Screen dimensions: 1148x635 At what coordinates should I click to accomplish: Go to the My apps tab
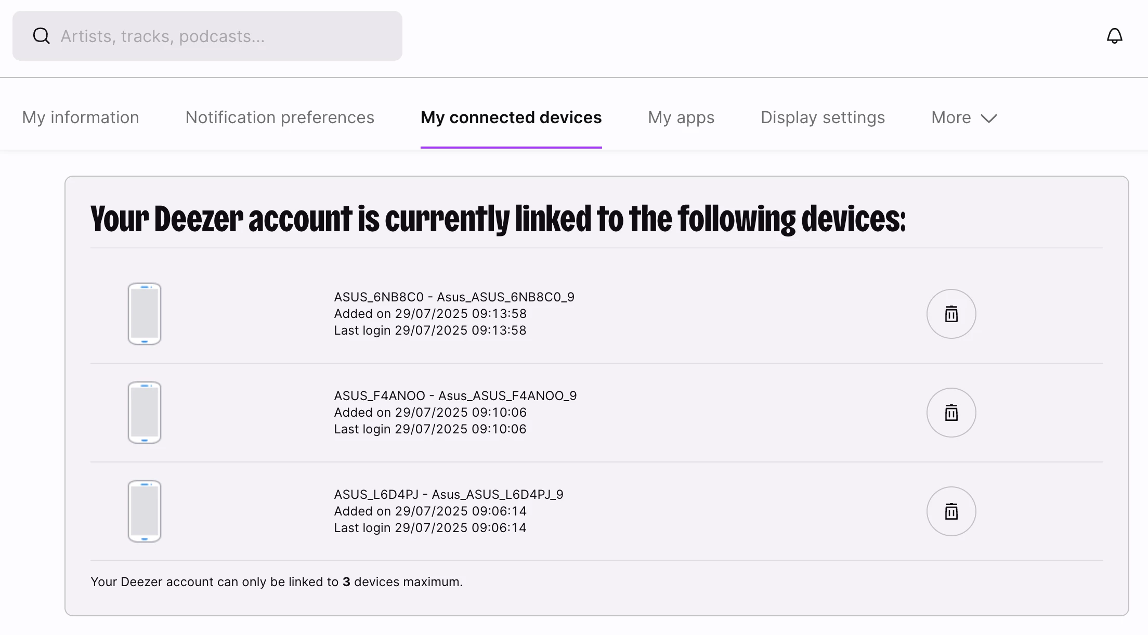(x=681, y=117)
